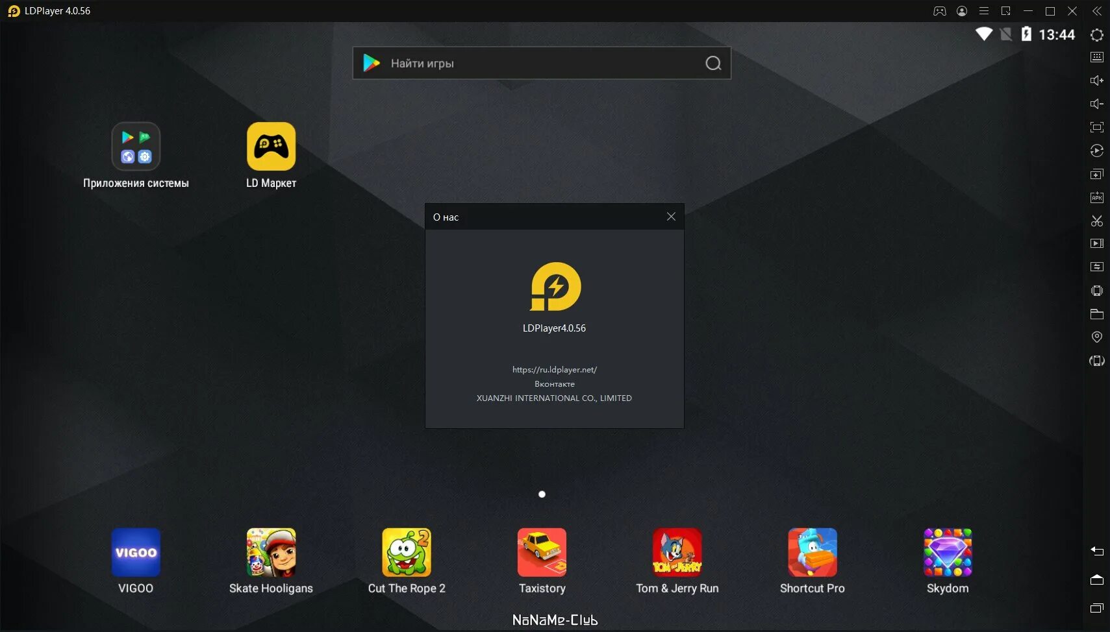
Task: Open keyboard mapping in sidebar
Action: click(1097, 57)
